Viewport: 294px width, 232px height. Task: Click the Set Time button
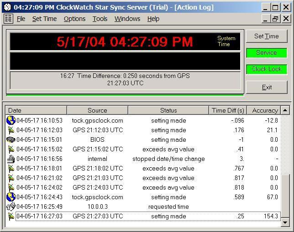point(267,36)
